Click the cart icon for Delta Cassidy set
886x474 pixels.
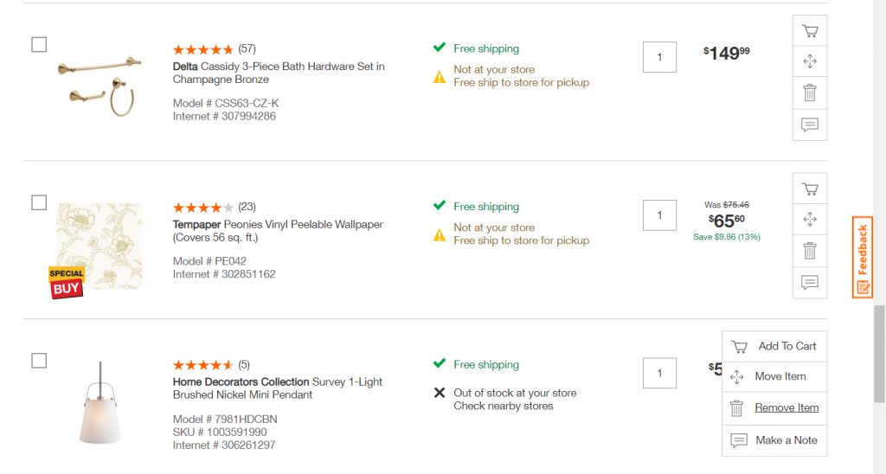pos(810,31)
